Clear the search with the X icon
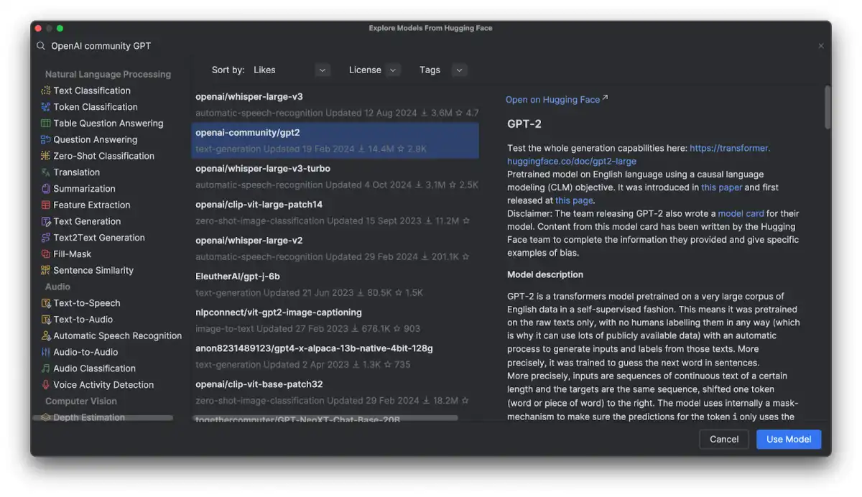This screenshot has width=862, height=497. coord(821,46)
